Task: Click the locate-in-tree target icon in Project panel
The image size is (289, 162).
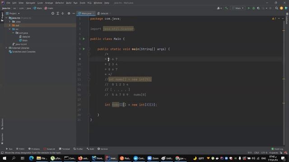Action: (x=53, y=13)
